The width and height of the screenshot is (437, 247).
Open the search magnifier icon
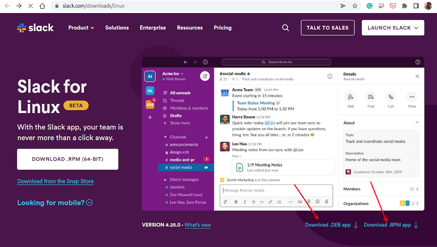[x=286, y=28]
